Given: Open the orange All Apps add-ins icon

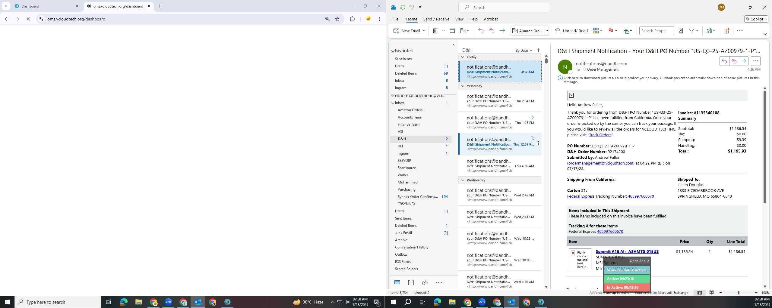Looking at the screenshot, I should click(726, 31).
